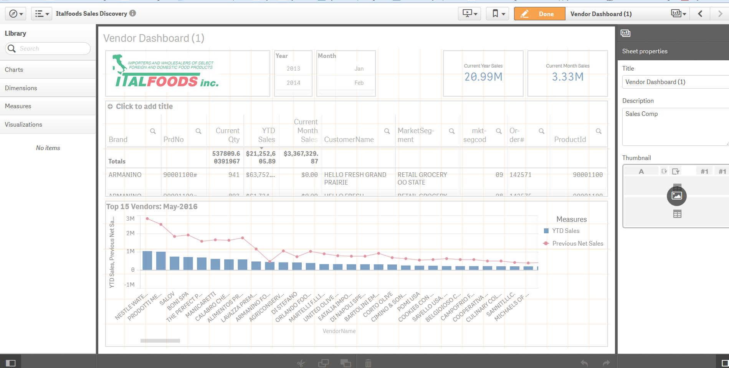Click Done to exit edit mode
The height and width of the screenshot is (368, 729).
539,14
